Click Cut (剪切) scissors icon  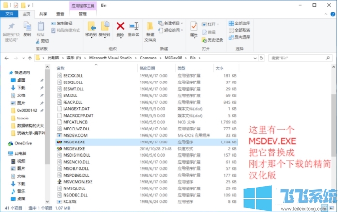[x=38, y=41]
